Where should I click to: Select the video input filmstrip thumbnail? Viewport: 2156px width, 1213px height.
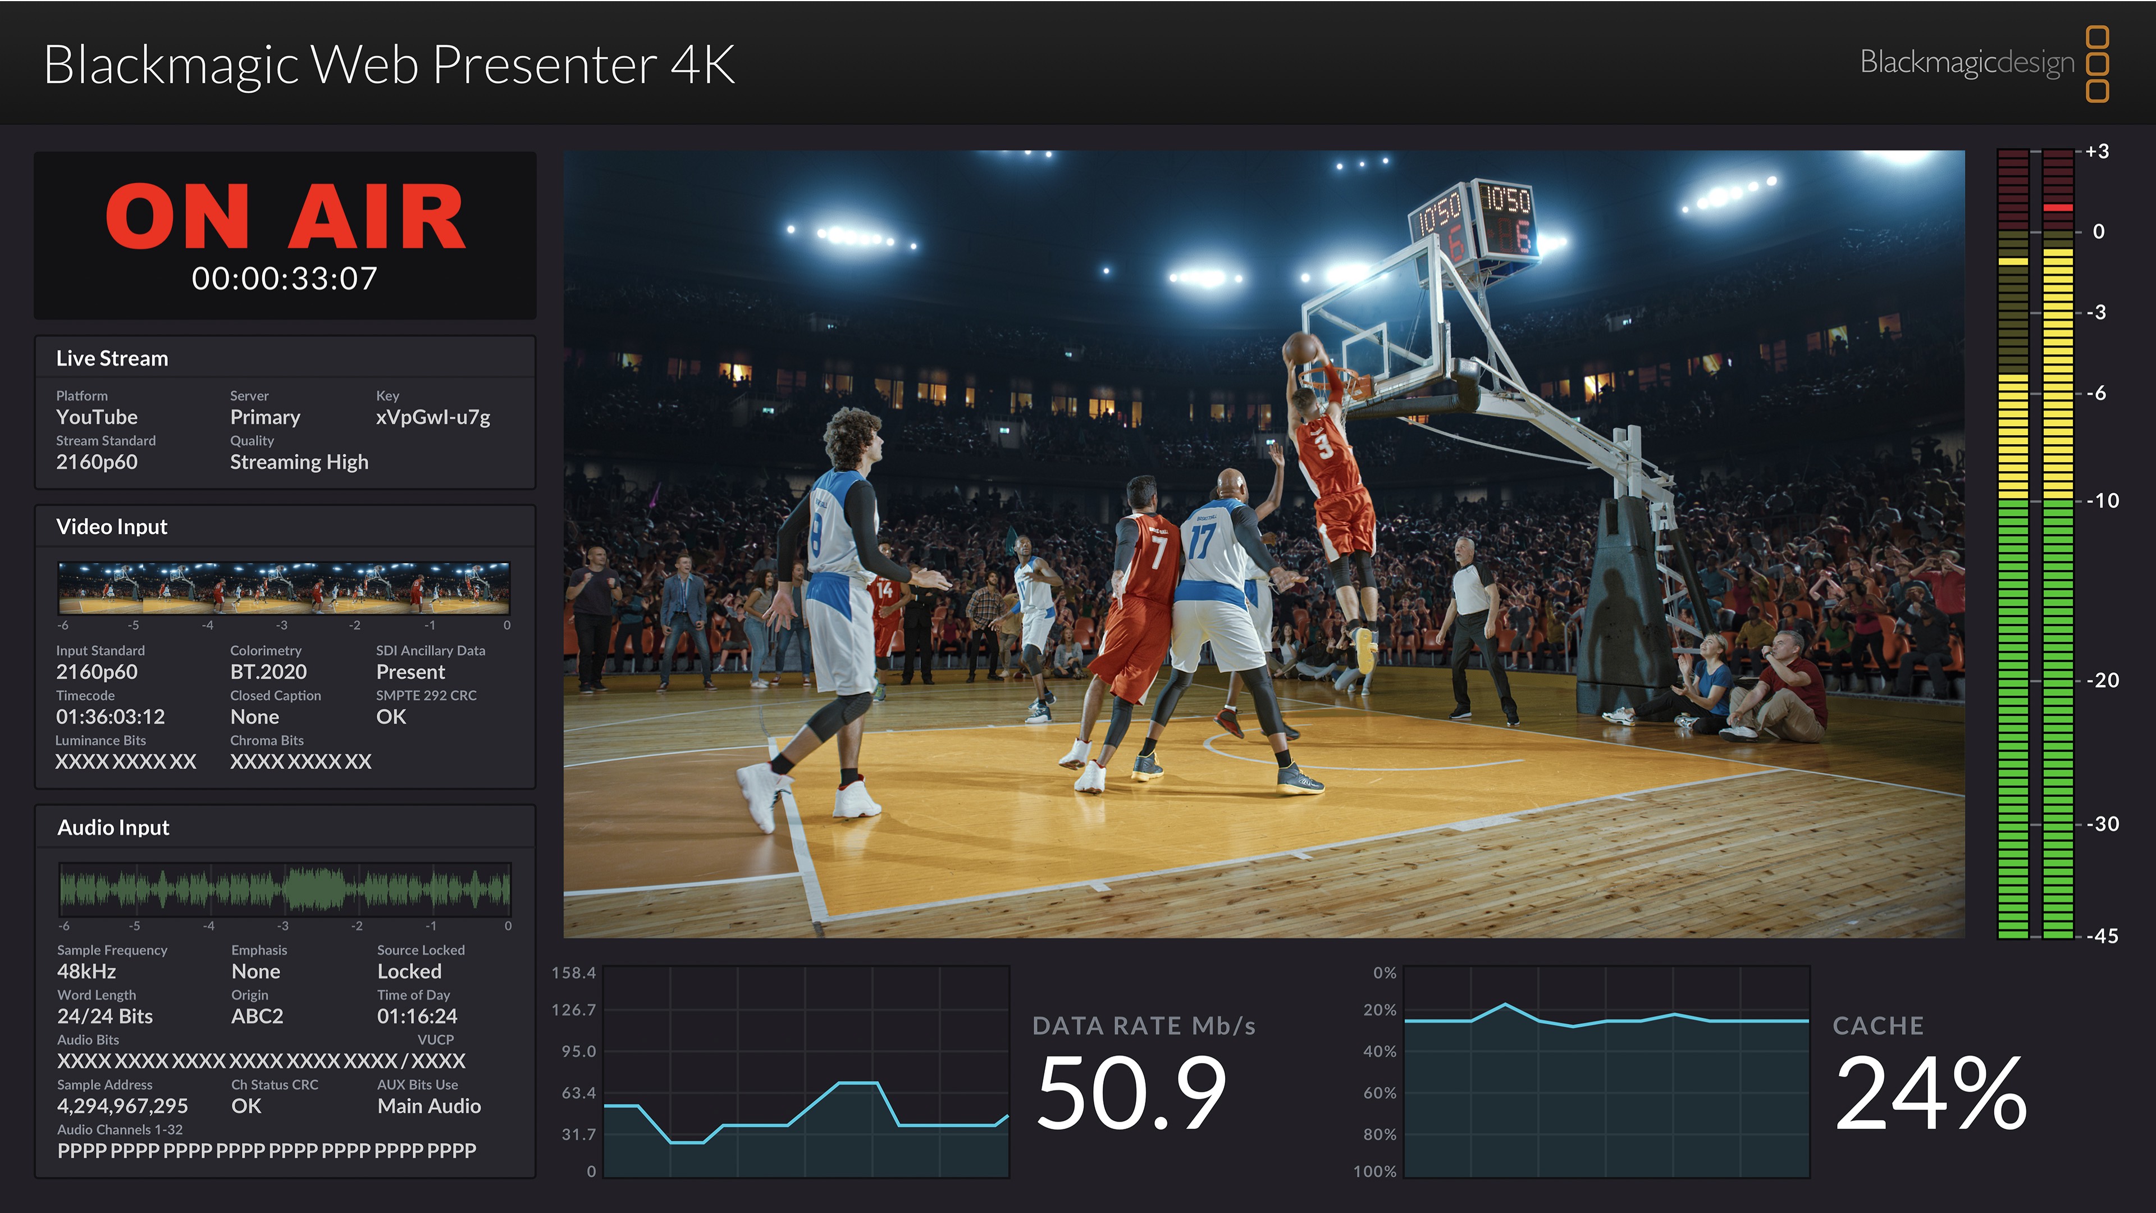click(285, 589)
